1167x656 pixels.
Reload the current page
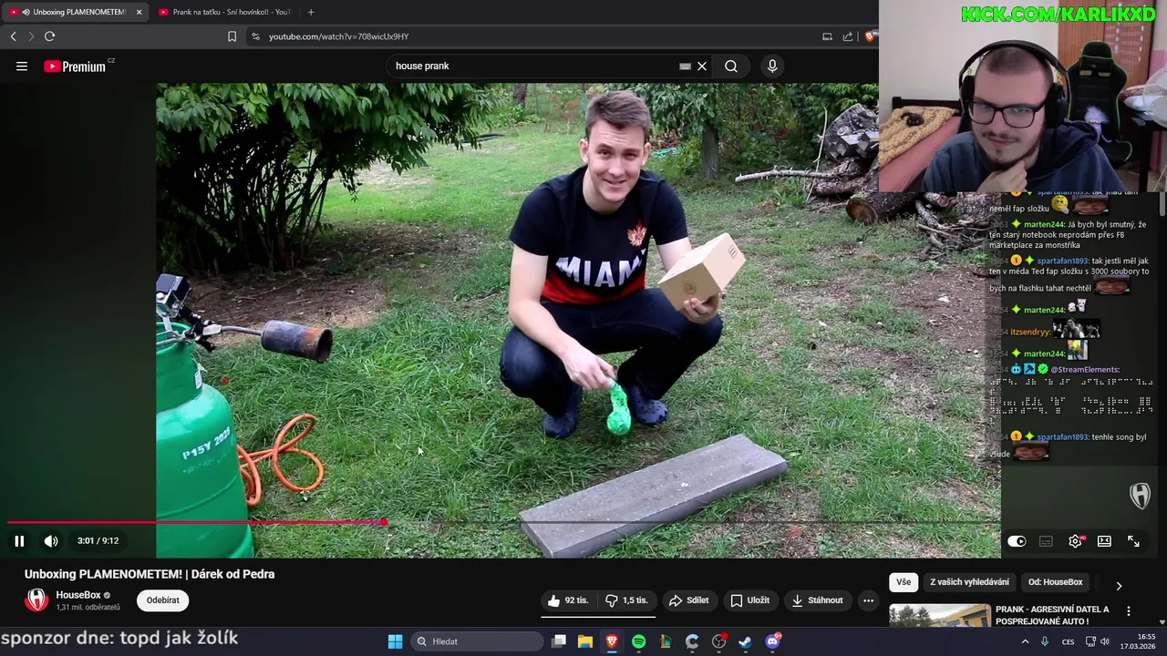pyautogui.click(x=49, y=36)
